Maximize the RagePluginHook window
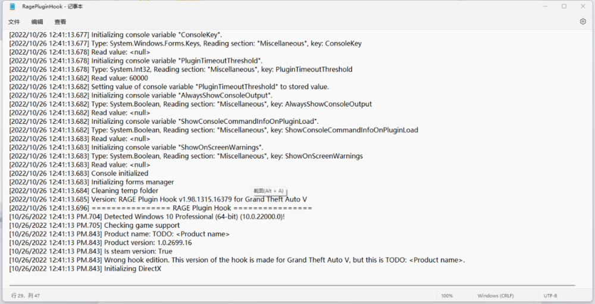 (564, 7)
